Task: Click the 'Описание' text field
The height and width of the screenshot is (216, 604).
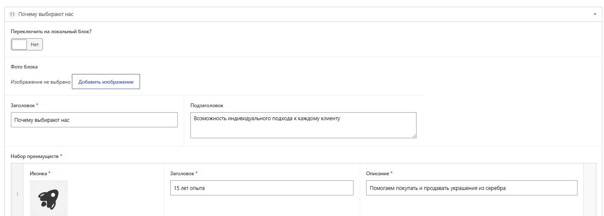Action: pos(472,188)
